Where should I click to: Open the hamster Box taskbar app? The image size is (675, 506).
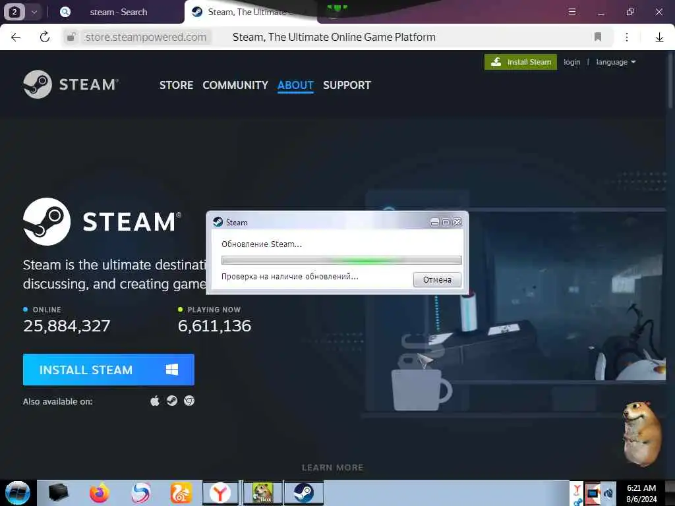point(262,493)
